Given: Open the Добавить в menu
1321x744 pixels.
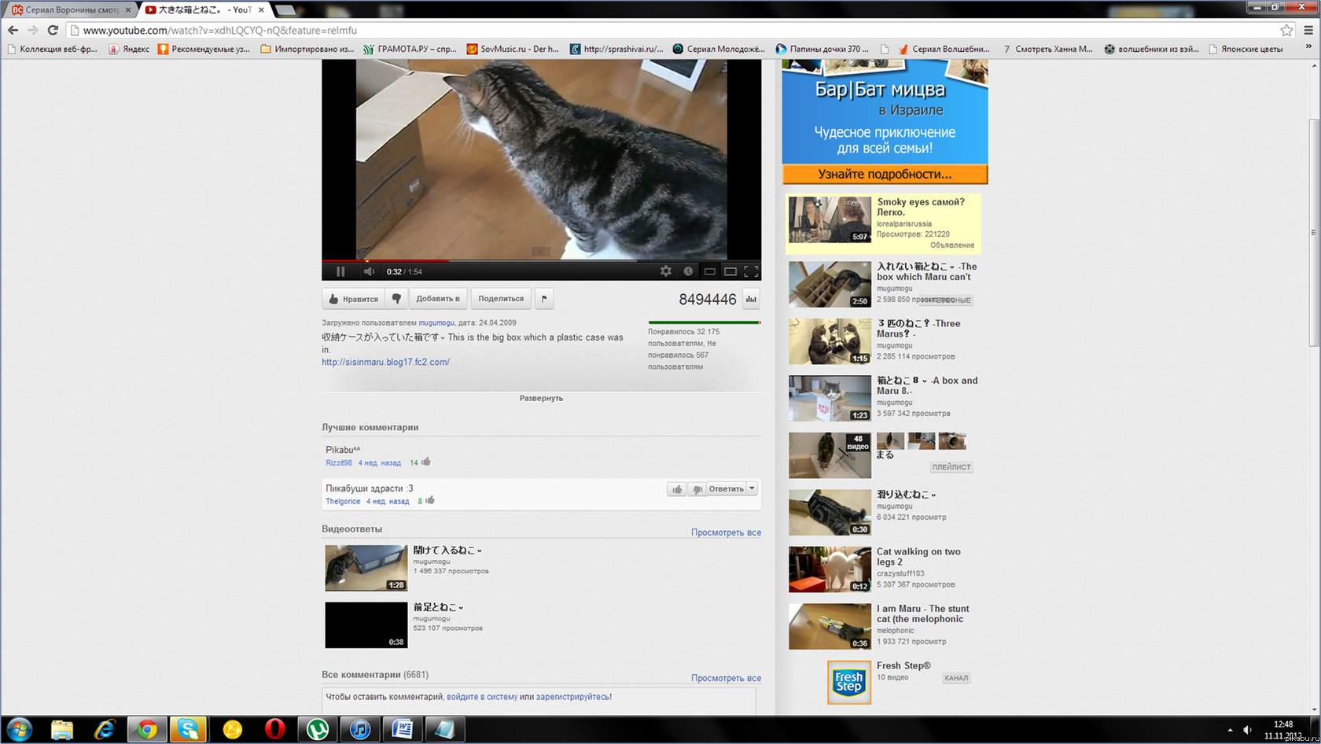Looking at the screenshot, I should (437, 299).
